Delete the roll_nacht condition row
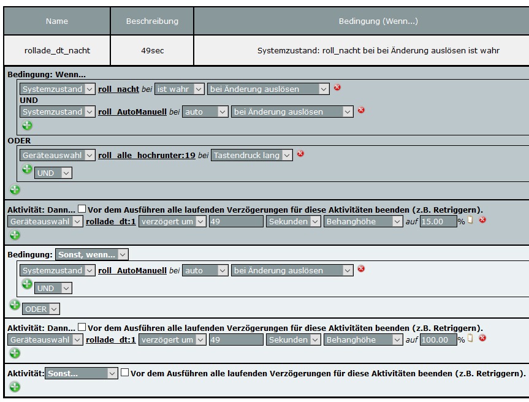This screenshot has width=529, height=402. point(337,88)
